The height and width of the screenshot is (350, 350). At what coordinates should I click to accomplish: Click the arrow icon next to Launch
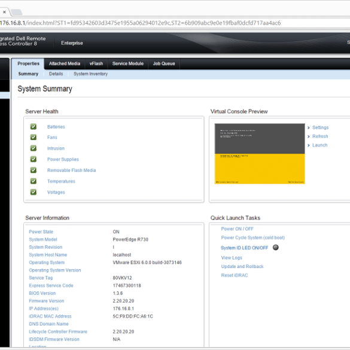(309, 145)
